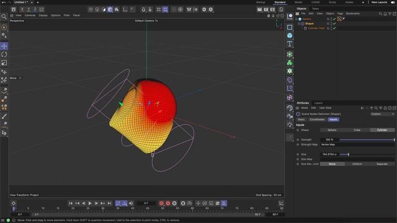This screenshot has height=223, width=397.
Task: Click the keyframe diamond icon left of timeline
Action: click(14, 203)
